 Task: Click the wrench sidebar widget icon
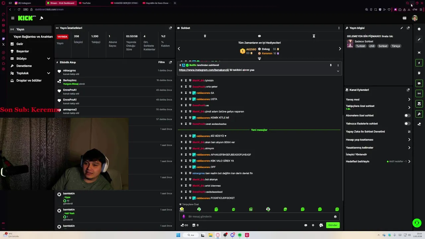coord(419,114)
